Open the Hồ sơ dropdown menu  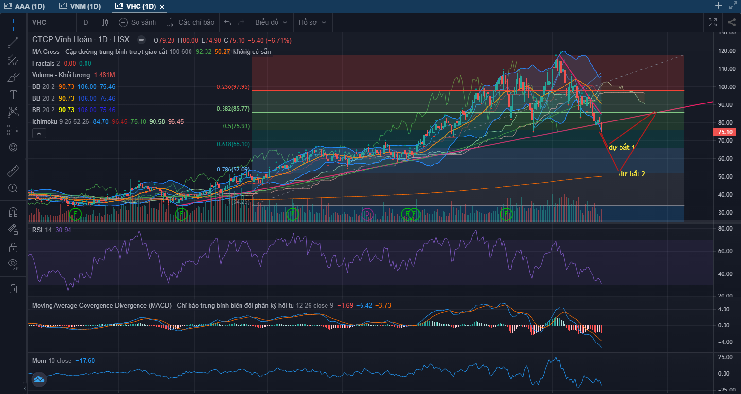(x=312, y=22)
